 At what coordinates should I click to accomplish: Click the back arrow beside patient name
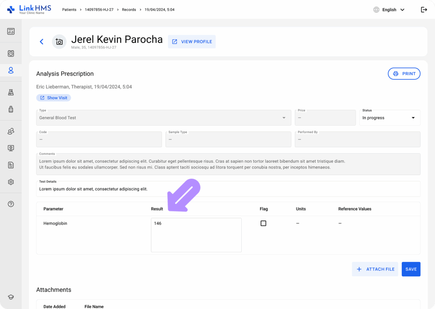tap(42, 42)
